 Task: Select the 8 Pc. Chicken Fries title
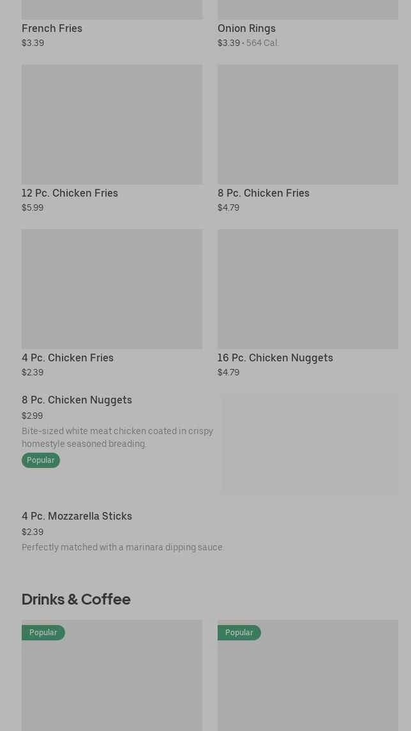[264, 193]
